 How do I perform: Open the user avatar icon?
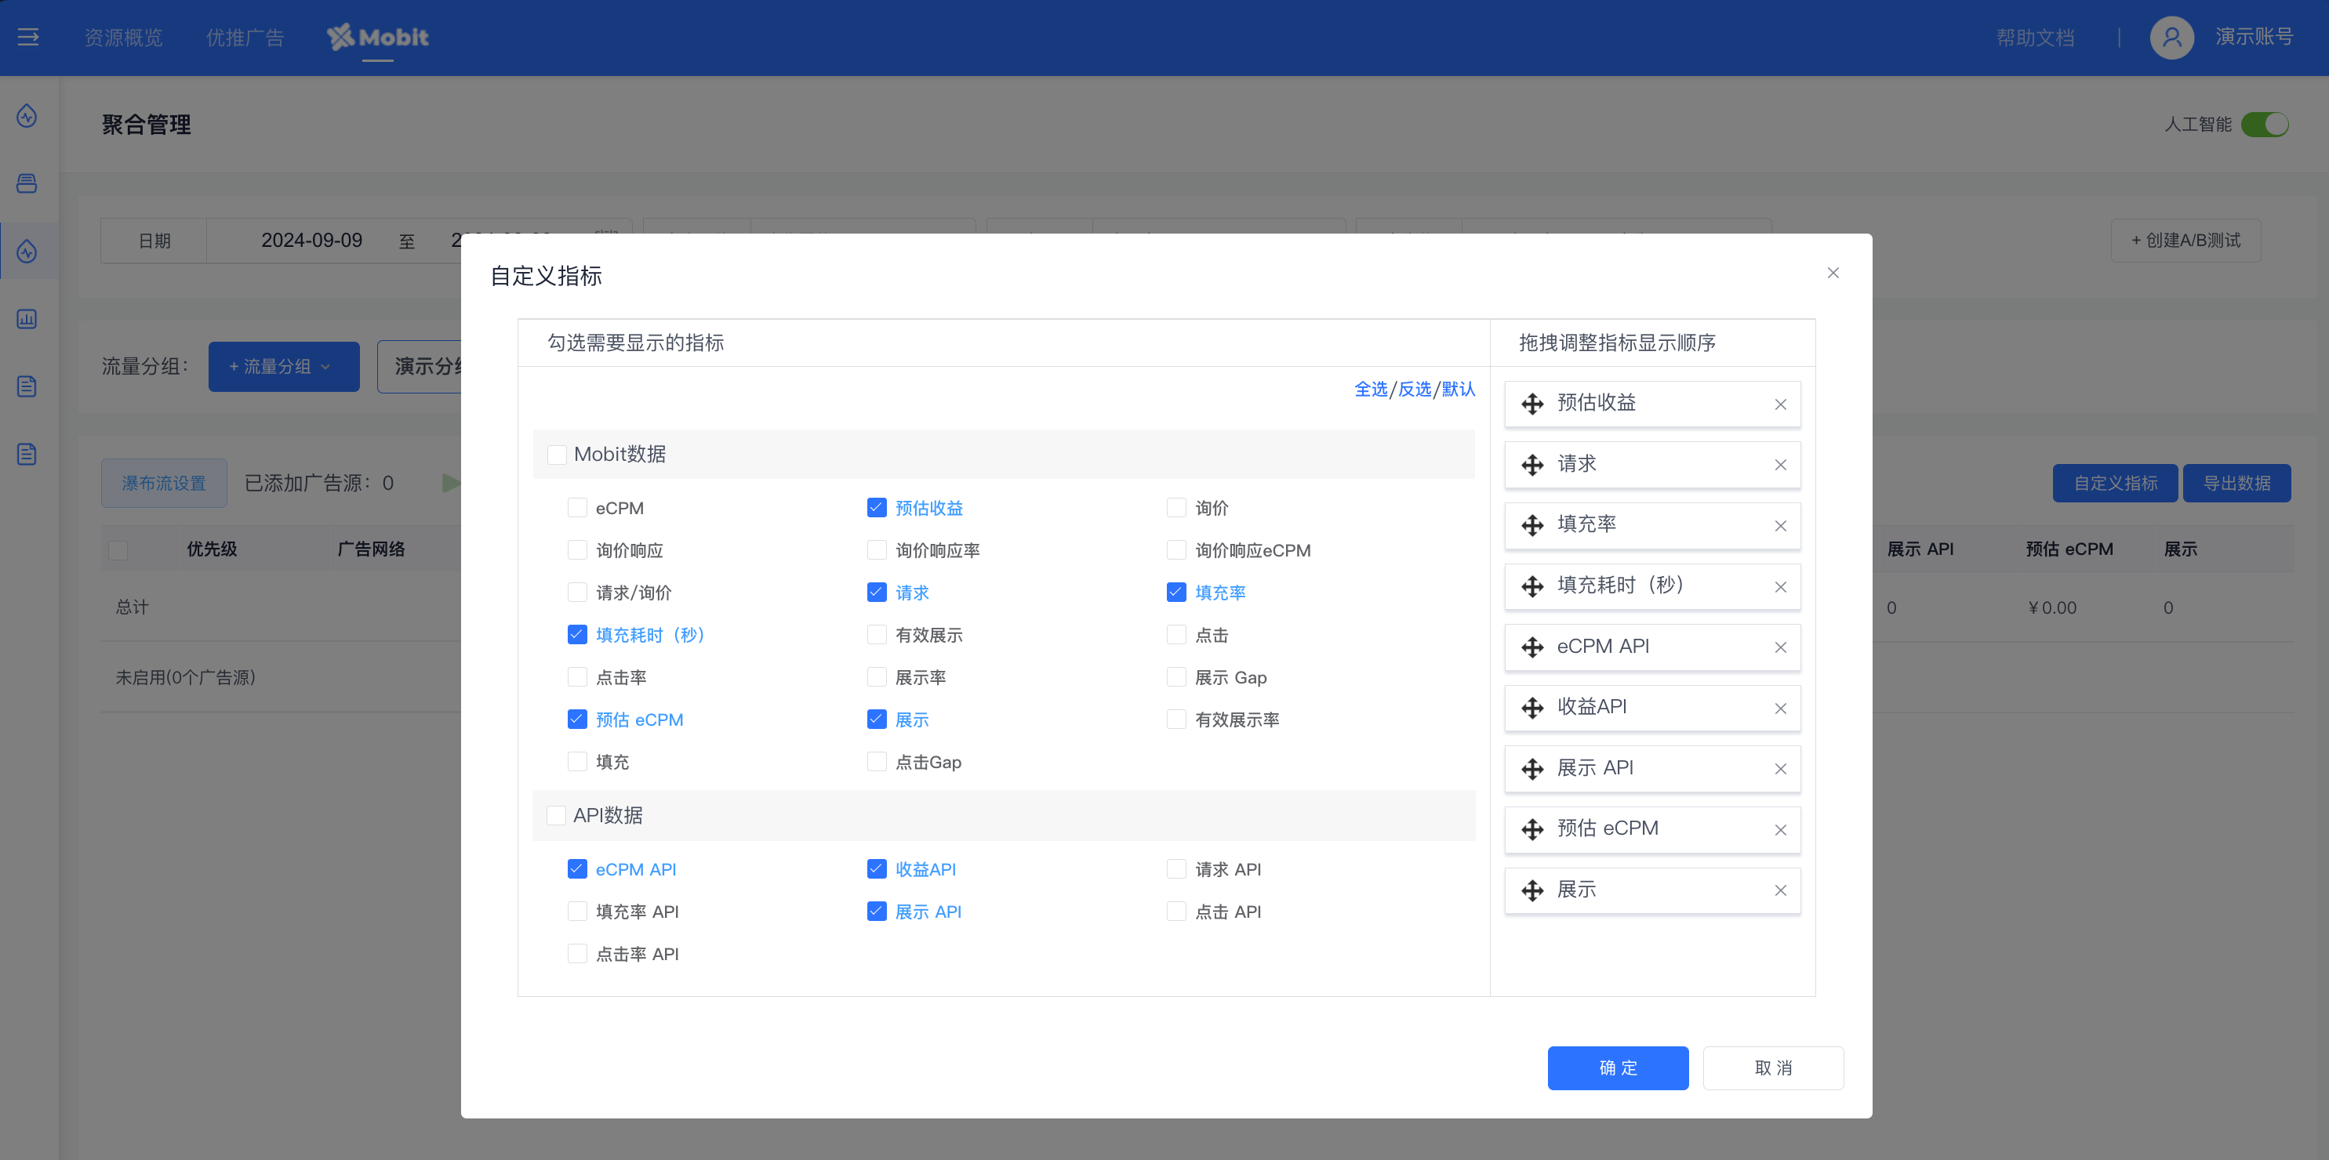pos(2171,37)
